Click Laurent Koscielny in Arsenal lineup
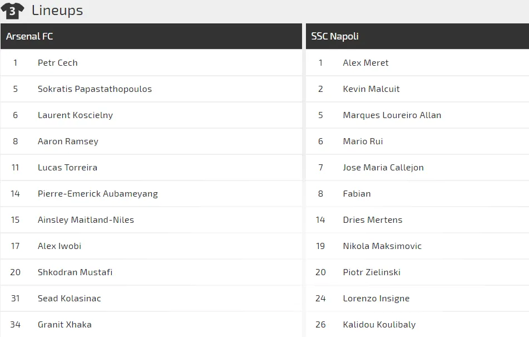Viewport: 529px width, 337px height. (x=75, y=115)
